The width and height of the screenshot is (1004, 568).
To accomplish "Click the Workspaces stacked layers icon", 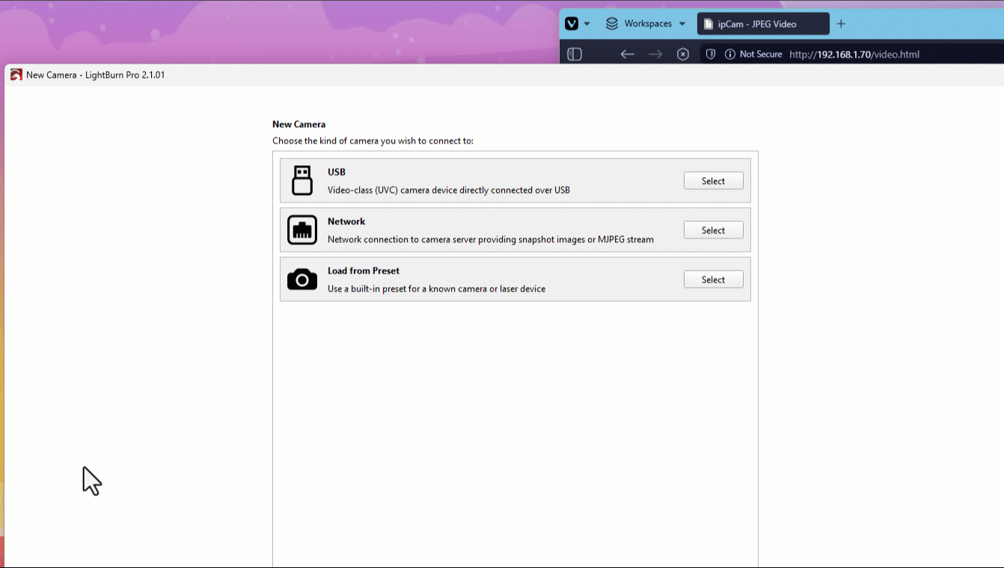I will pos(611,24).
